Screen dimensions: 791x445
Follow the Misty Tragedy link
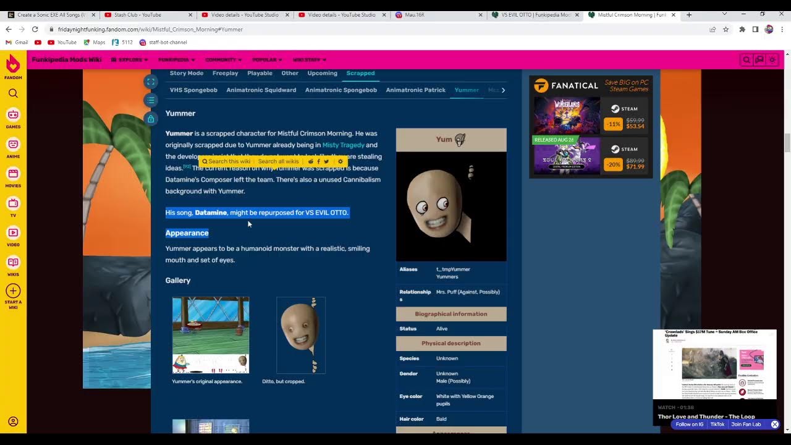click(344, 145)
